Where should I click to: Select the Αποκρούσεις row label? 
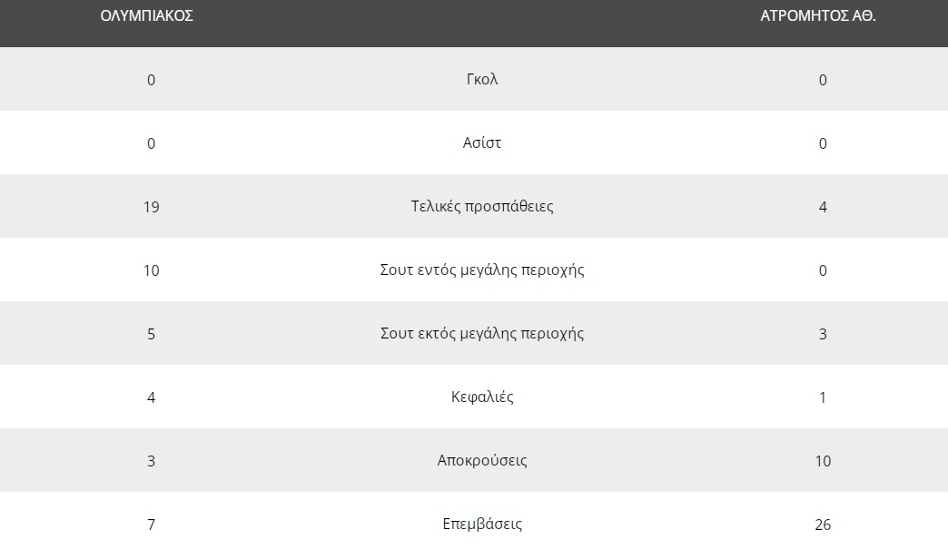pyautogui.click(x=482, y=460)
